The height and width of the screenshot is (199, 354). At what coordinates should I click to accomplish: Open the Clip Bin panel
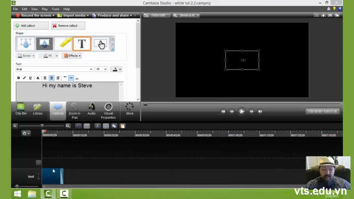click(x=21, y=109)
